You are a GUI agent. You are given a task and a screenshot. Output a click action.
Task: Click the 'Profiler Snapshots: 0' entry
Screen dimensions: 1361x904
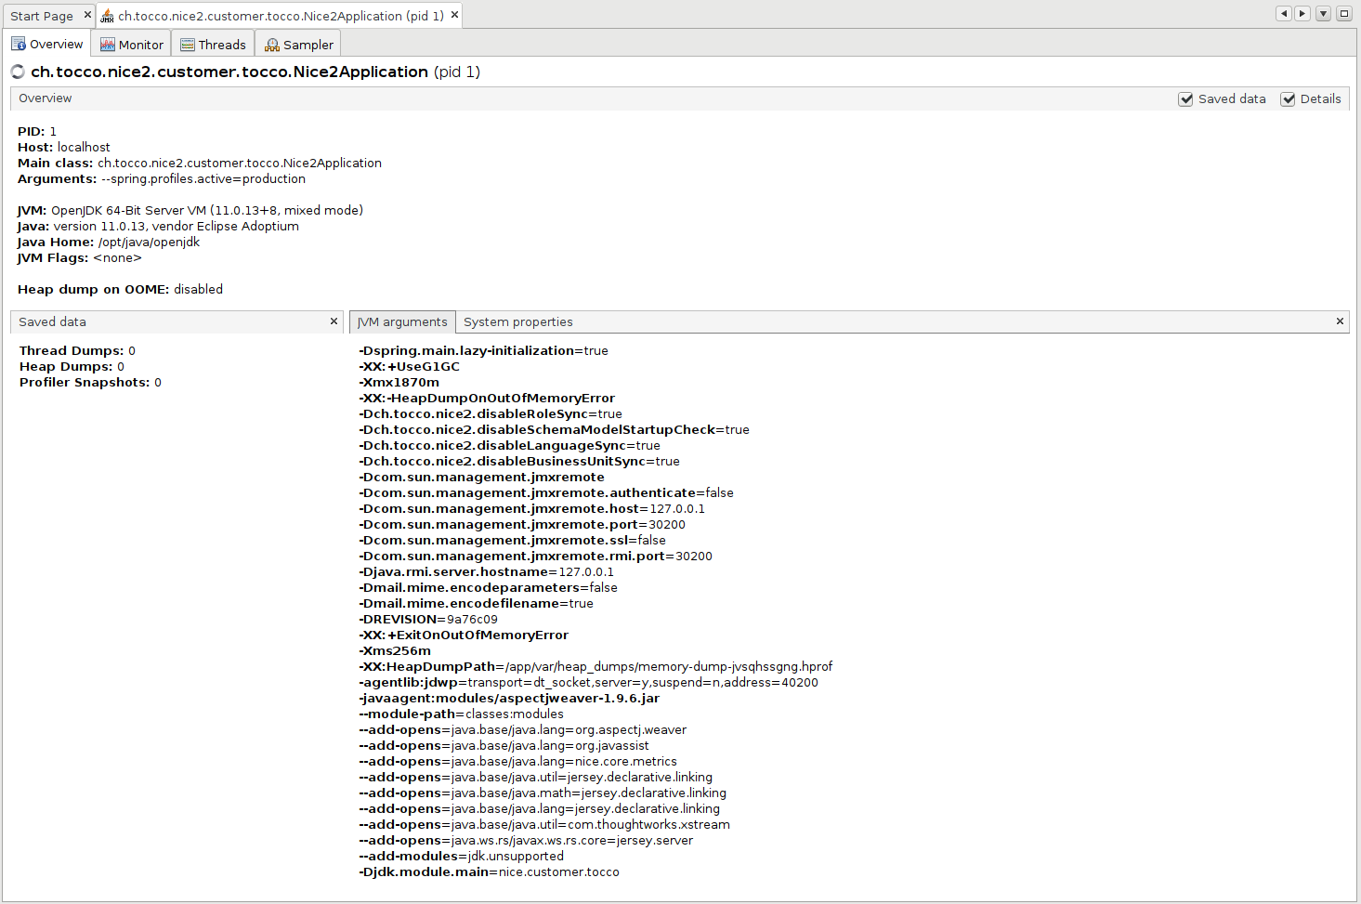point(90,382)
